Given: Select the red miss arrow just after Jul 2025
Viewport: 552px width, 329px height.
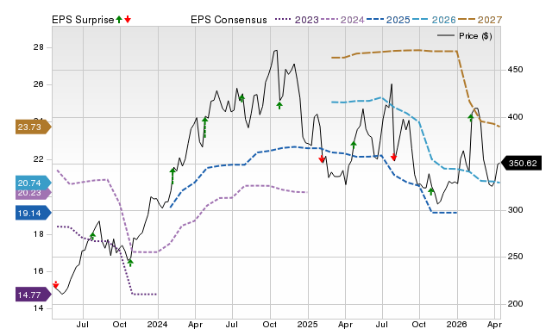Looking at the screenshot, I should (x=393, y=157).
